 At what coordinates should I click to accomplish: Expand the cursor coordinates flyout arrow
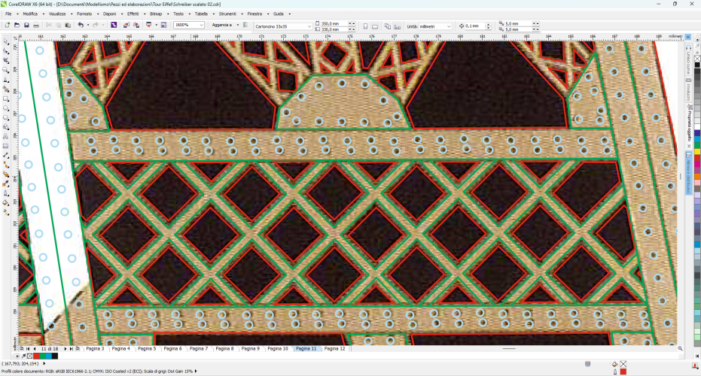(x=44, y=363)
